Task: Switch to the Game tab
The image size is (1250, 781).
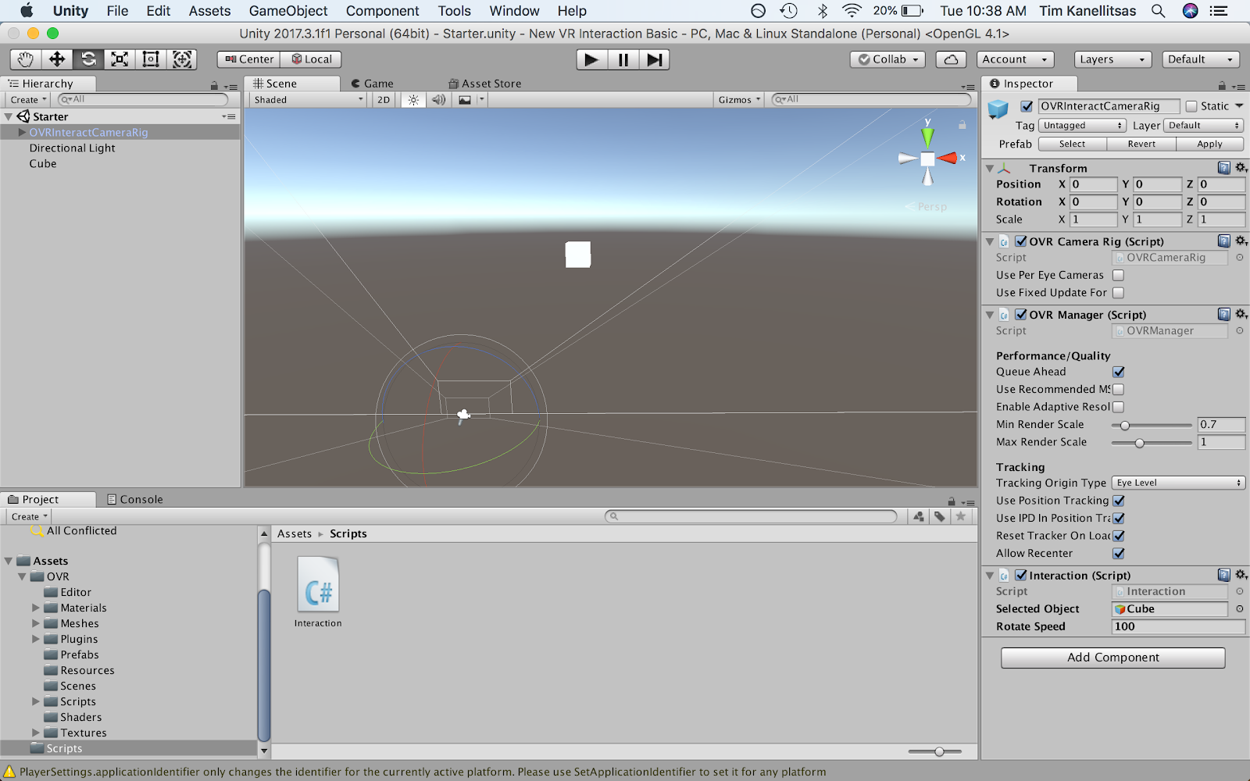Action: [373, 84]
